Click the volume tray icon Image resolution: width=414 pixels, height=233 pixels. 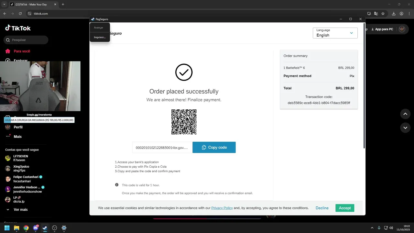[x=391, y=228]
